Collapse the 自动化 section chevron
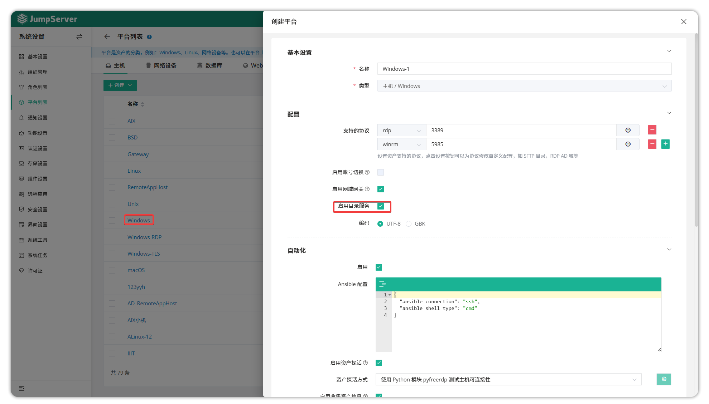This screenshot has width=709, height=404. pos(669,250)
